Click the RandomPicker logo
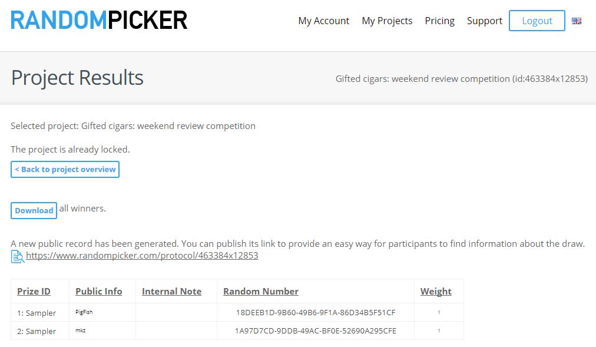 pos(99,20)
